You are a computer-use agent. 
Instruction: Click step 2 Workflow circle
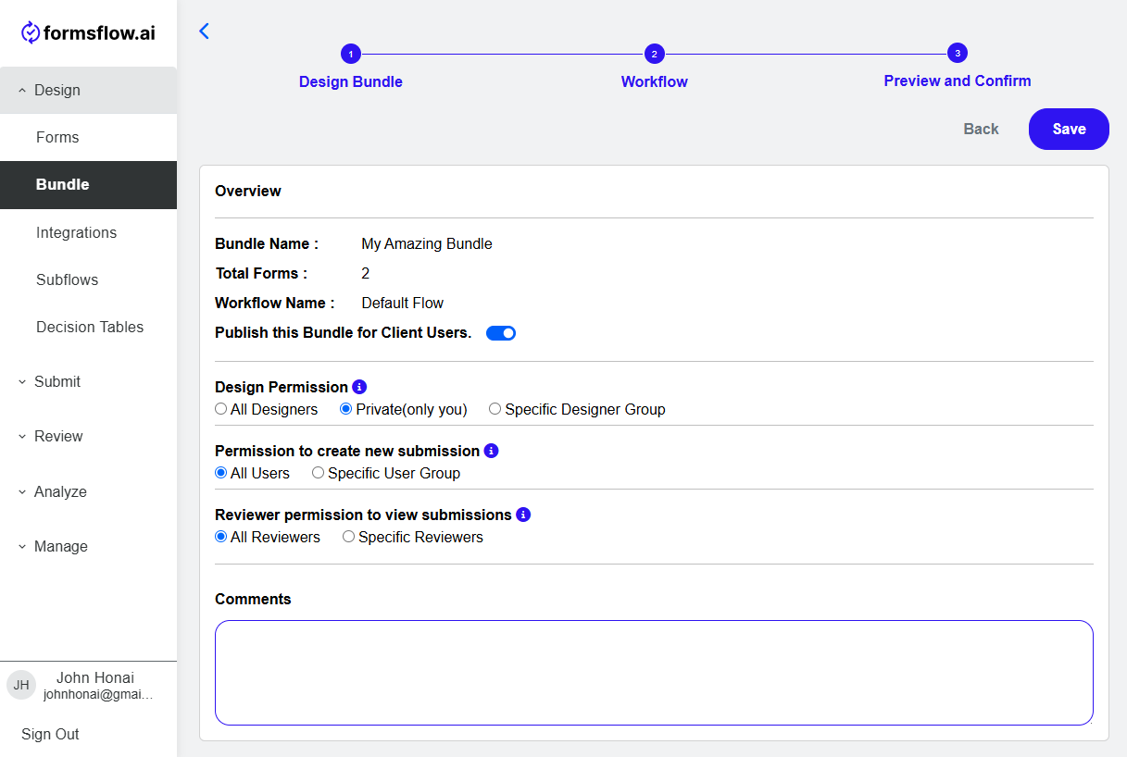point(655,54)
